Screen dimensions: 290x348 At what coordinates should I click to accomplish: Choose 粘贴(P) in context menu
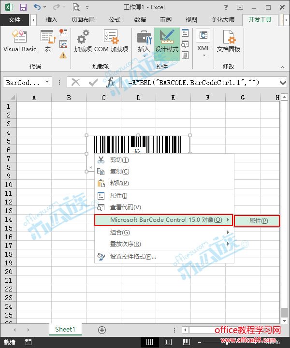(164, 183)
